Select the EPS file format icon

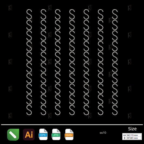pos(43,134)
